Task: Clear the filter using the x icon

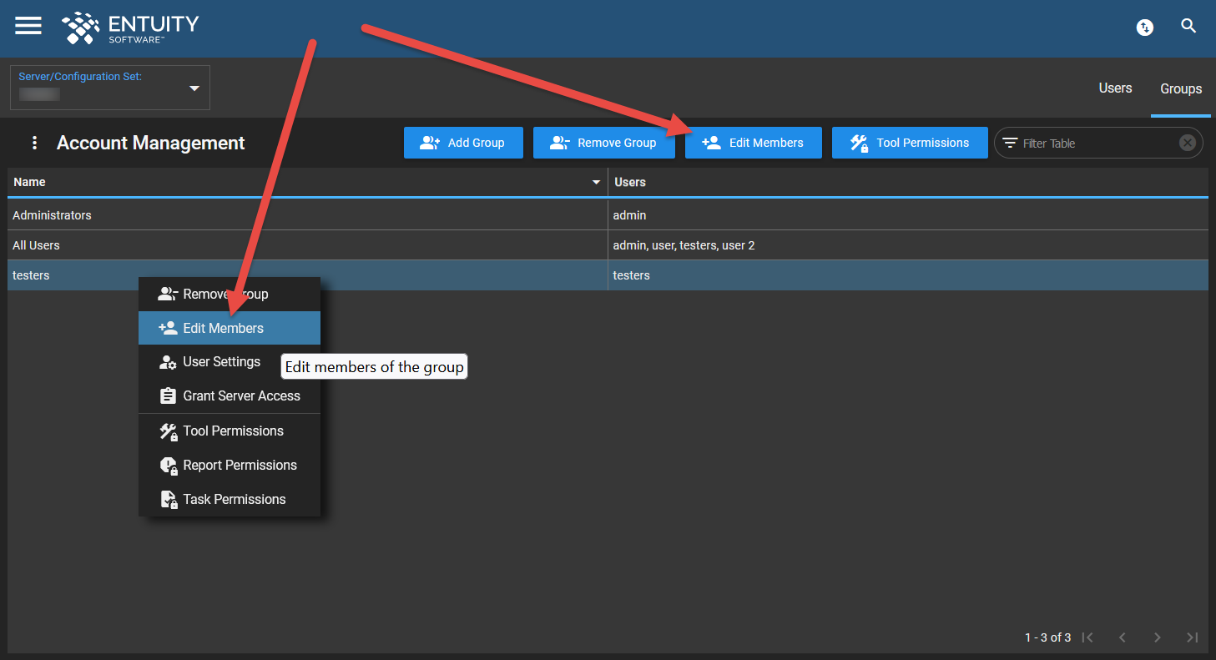Action: click(x=1187, y=142)
